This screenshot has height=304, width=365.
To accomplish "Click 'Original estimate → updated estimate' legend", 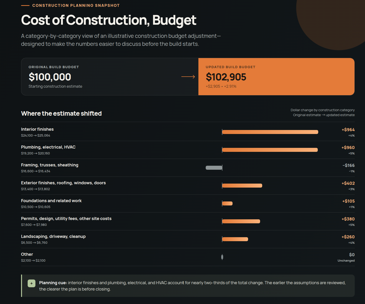I will click(324, 115).
